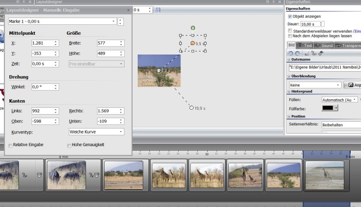Screen dimensions: 361x207
Task: Enable Relative Eingabe checkbox
Action: click(11, 146)
